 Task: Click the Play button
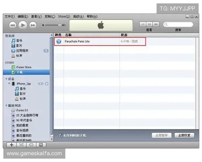pyautogui.click(x=23, y=25)
